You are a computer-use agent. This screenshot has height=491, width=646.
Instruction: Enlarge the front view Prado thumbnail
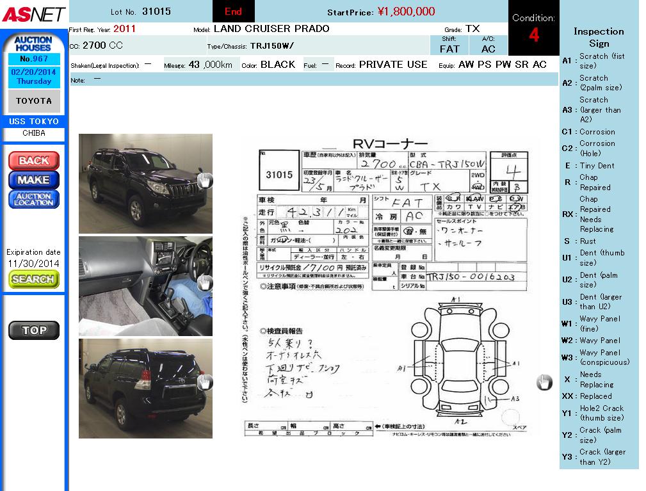pos(145,183)
